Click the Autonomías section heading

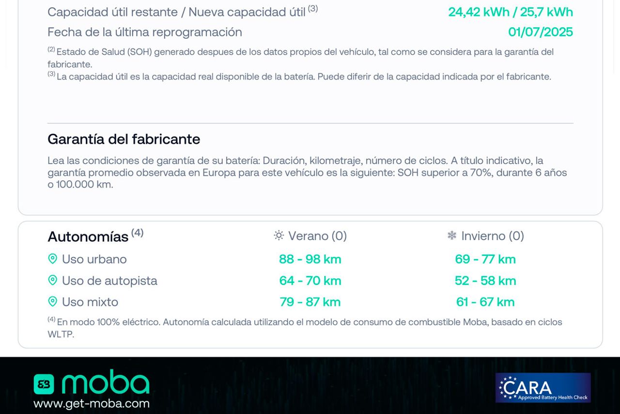(x=88, y=237)
